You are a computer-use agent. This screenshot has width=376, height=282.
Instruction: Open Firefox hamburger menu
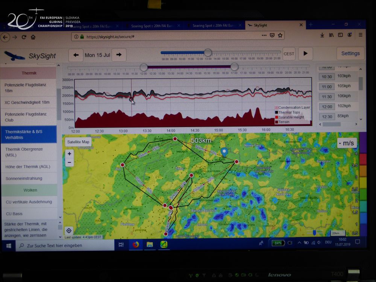pyautogui.click(x=361, y=35)
